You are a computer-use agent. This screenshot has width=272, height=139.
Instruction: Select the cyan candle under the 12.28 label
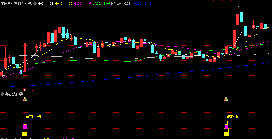[x=242, y=17]
